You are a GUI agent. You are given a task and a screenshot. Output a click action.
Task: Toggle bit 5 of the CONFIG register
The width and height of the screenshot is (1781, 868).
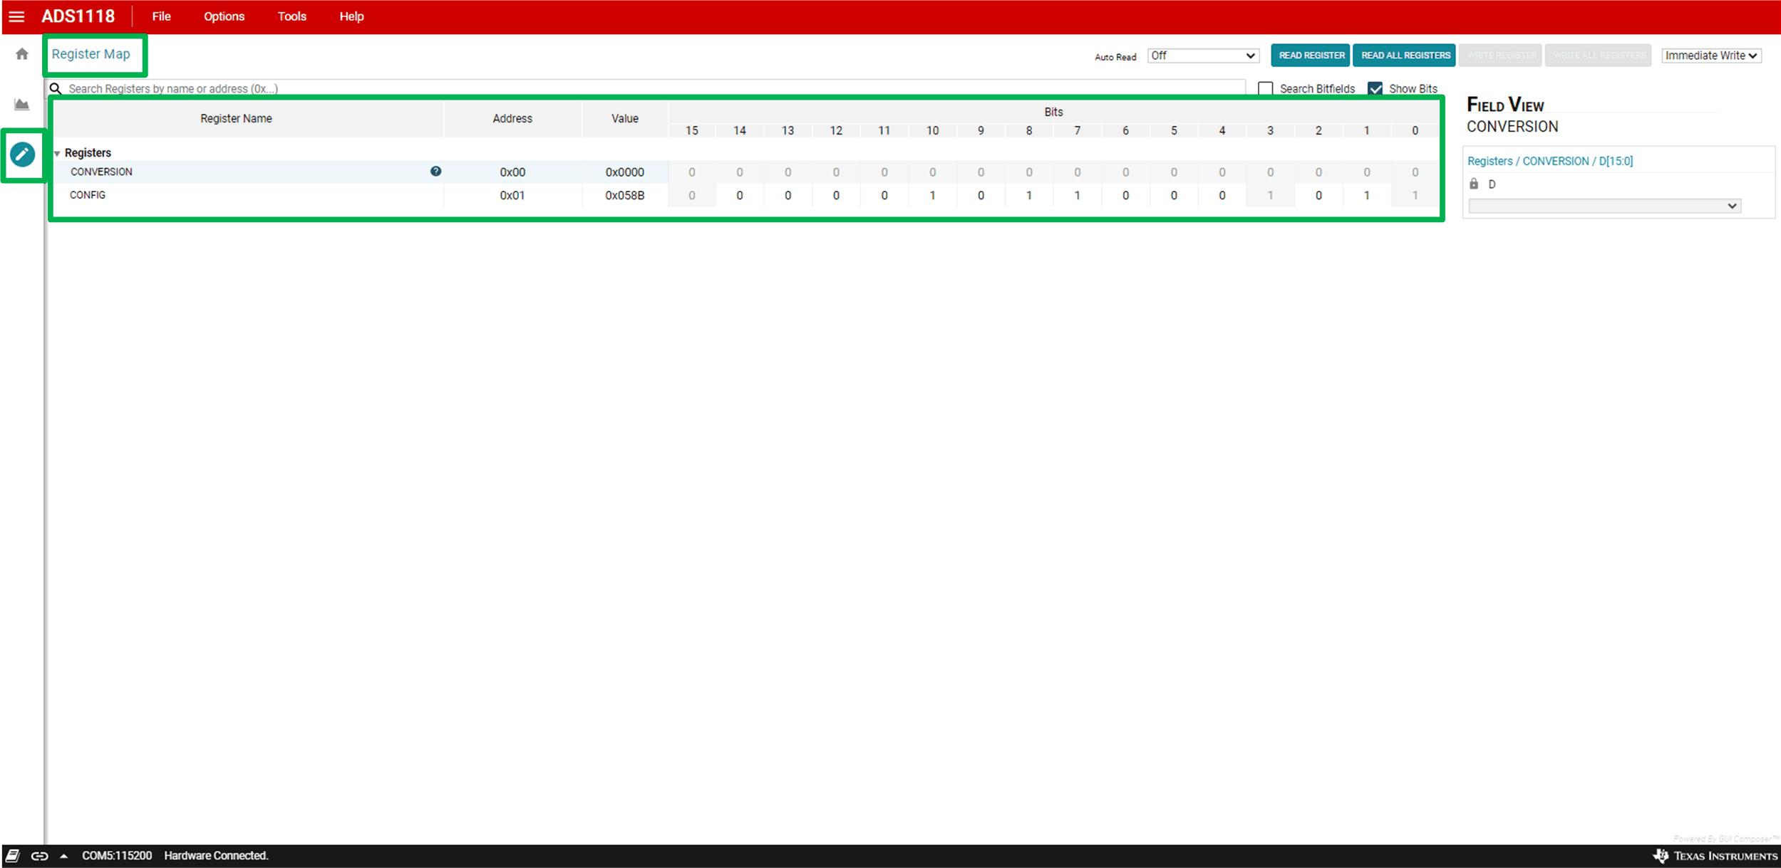click(x=1174, y=195)
